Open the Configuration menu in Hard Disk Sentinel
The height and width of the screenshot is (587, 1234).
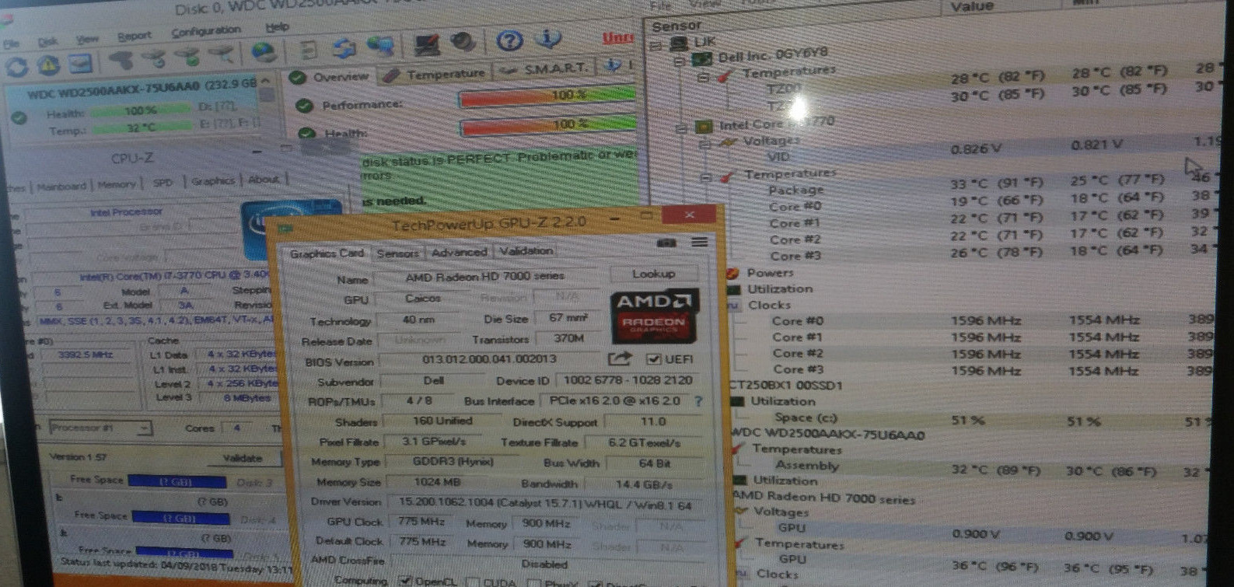(x=206, y=31)
